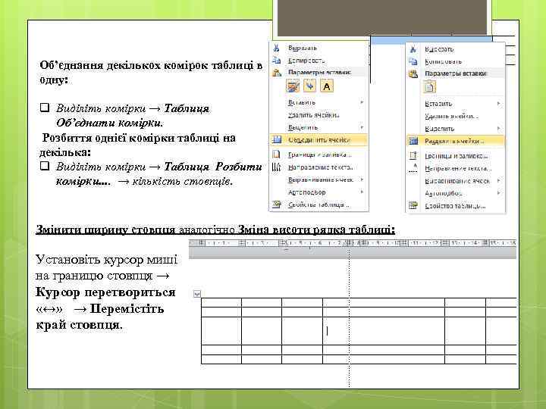This screenshot has width=546, height=409.
Task: Click scissors icon in the Объединить ячейки menu
Action: click(x=277, y=48)
